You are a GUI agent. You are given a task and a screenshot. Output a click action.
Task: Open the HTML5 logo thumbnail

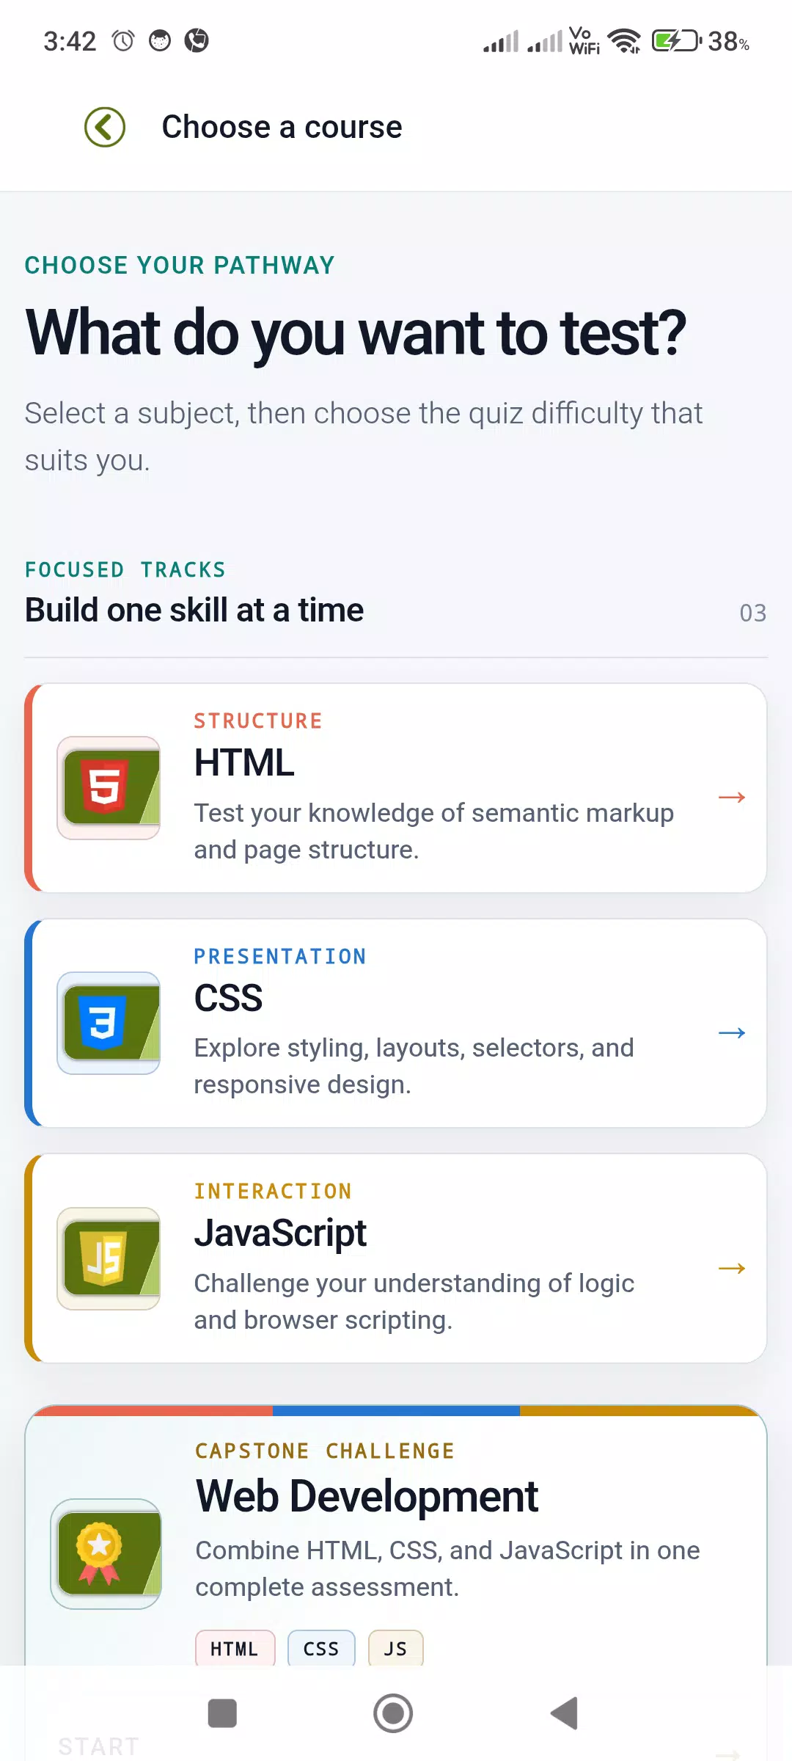pos(109,788)
